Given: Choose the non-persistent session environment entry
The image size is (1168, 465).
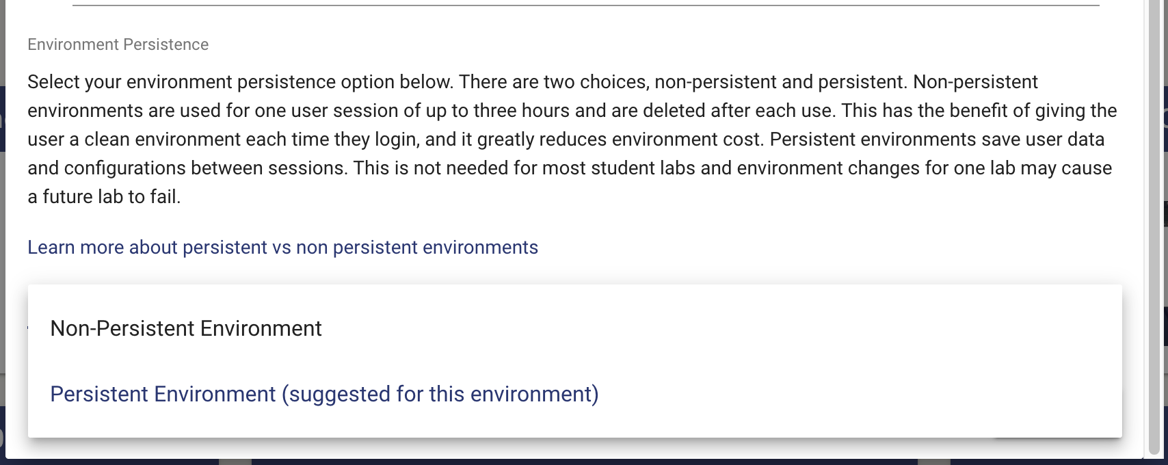Looking at the screenshot, I should pyautogui.click(x=185, y=328).
